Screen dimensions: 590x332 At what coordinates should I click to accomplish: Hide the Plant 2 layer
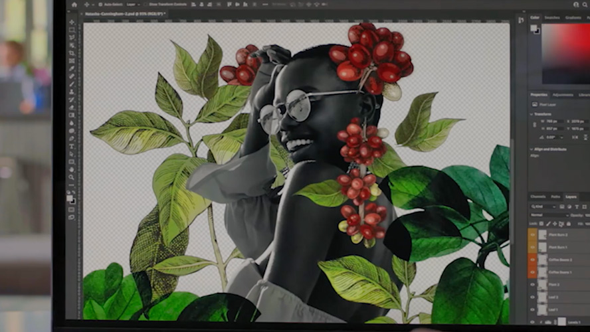pyautogui.click(x=532, y=284)
